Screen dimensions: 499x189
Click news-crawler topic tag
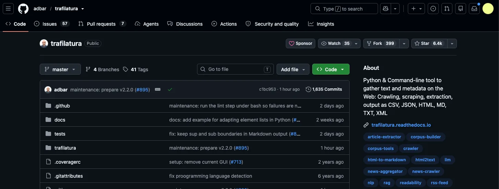426,172
